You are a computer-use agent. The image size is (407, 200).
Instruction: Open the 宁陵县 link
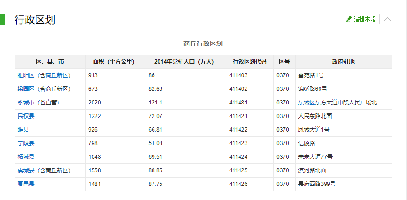coord(26,143)
